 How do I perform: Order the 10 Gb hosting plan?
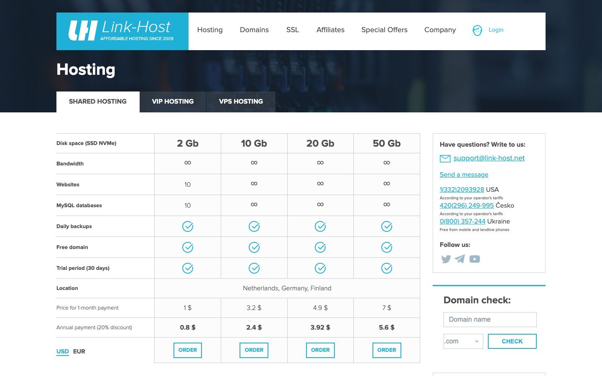point(254,350)
